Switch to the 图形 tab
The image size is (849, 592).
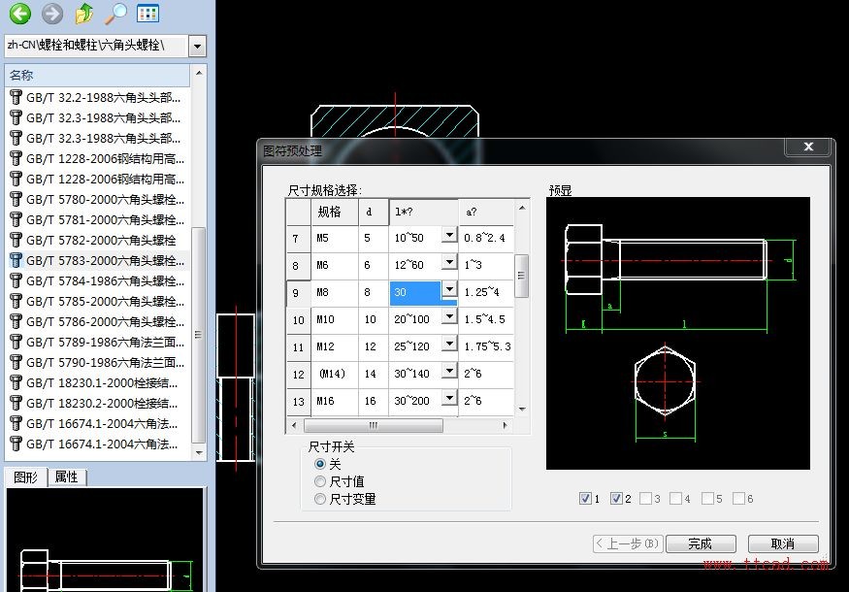pyautogui.click(x=26, y=477)
